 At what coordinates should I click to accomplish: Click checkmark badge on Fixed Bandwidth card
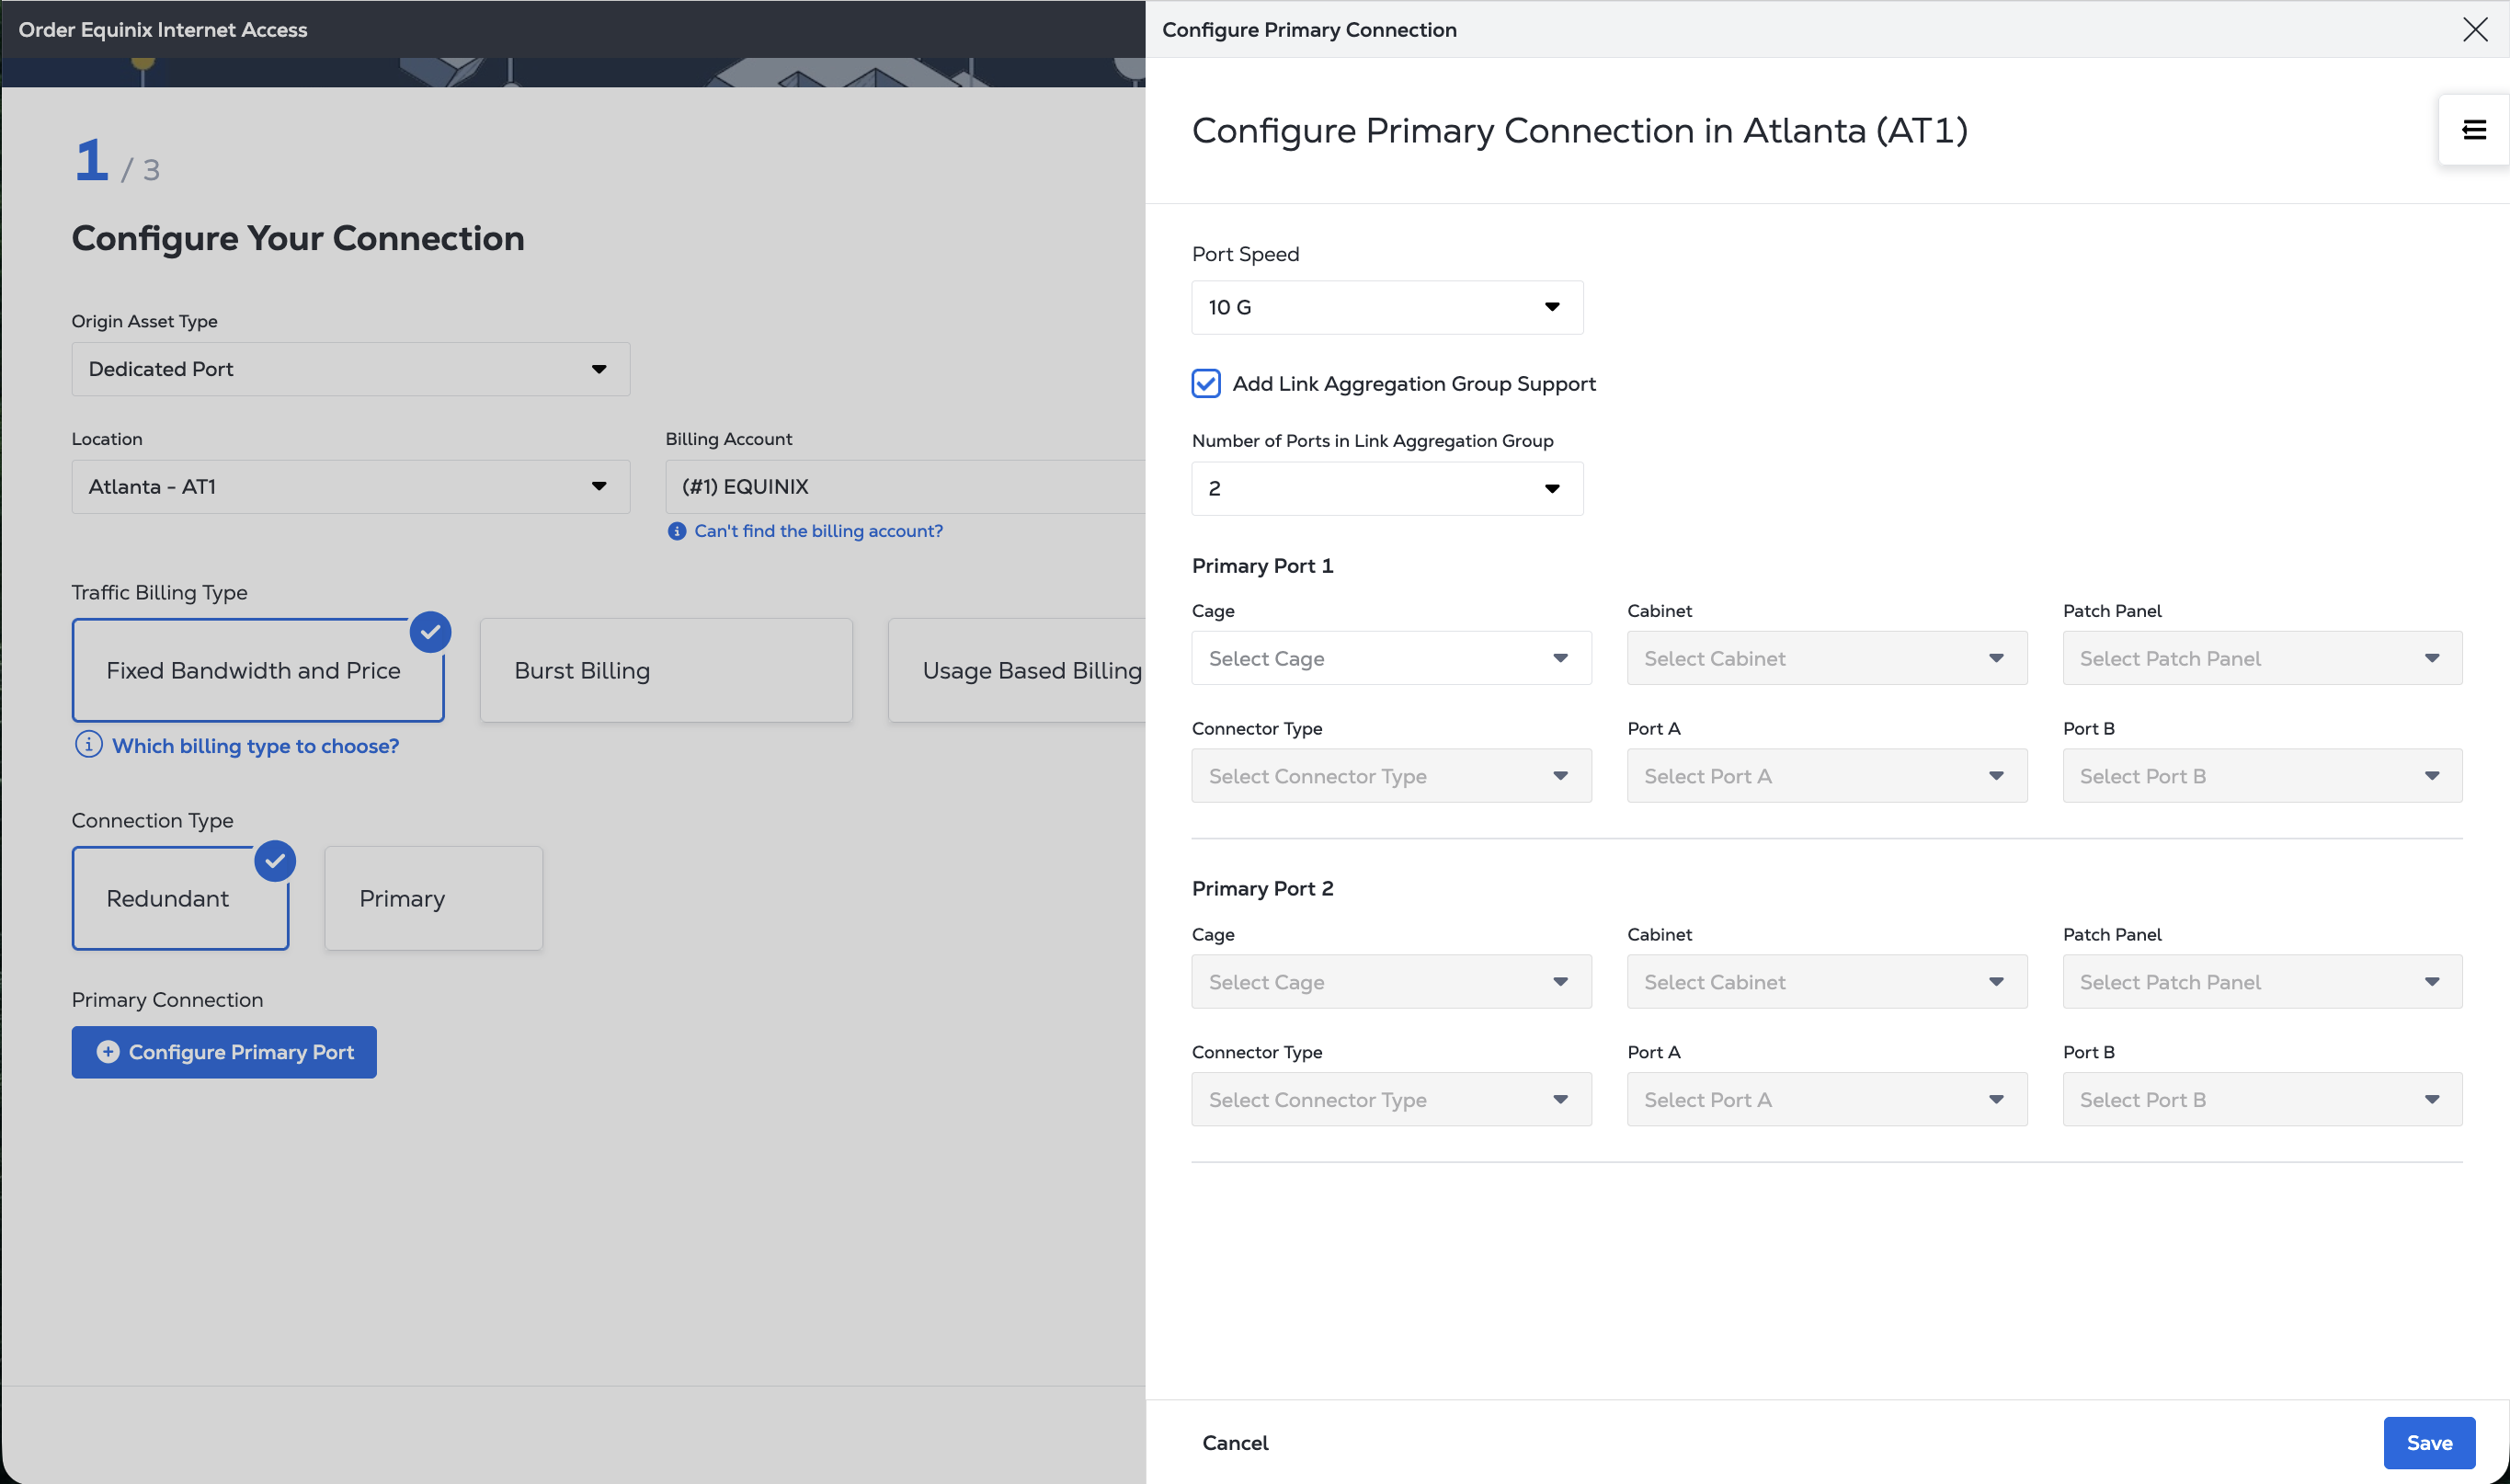(x=430, y=632)
